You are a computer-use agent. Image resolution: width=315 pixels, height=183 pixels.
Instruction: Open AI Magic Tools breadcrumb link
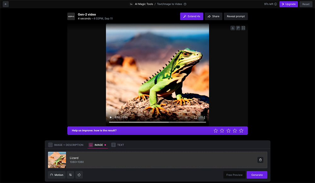[144, 4]
